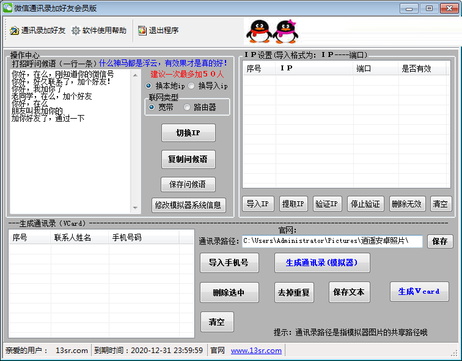Click the greeting line 朋友叫我加你的
This screenshot has width=462, height=361.
coord(37,111)
